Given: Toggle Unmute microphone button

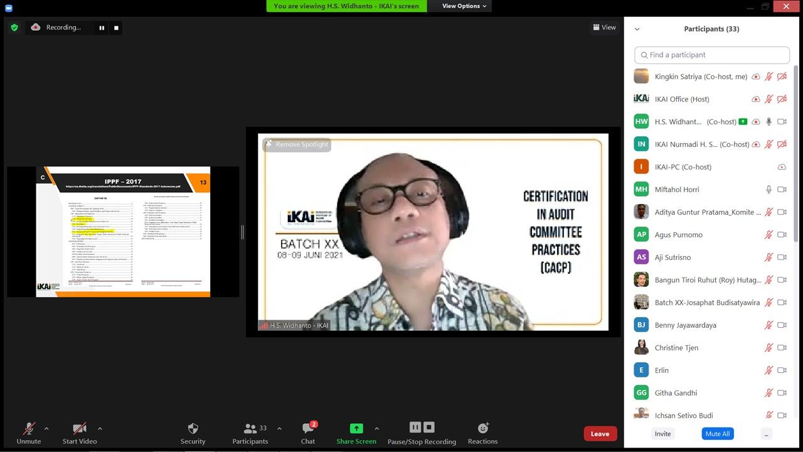Looking at the screenshot, I should click(x=29, y=433).
